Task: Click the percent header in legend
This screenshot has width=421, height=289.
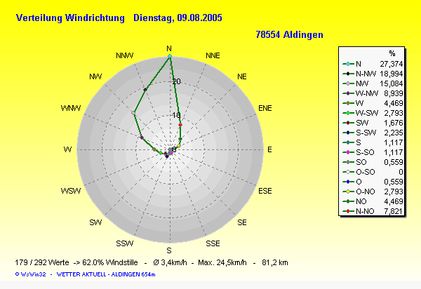Action: pos(392,53)
